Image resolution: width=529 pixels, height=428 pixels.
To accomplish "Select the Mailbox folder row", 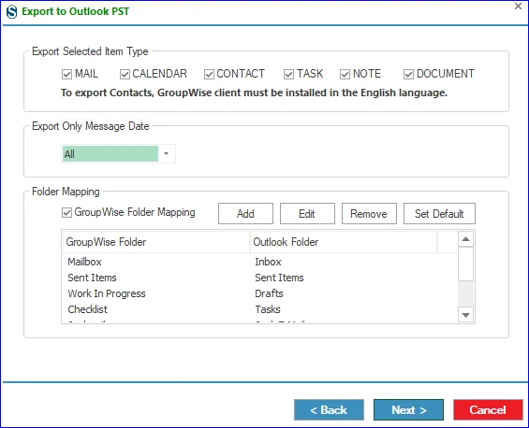I will click(260, 262).
